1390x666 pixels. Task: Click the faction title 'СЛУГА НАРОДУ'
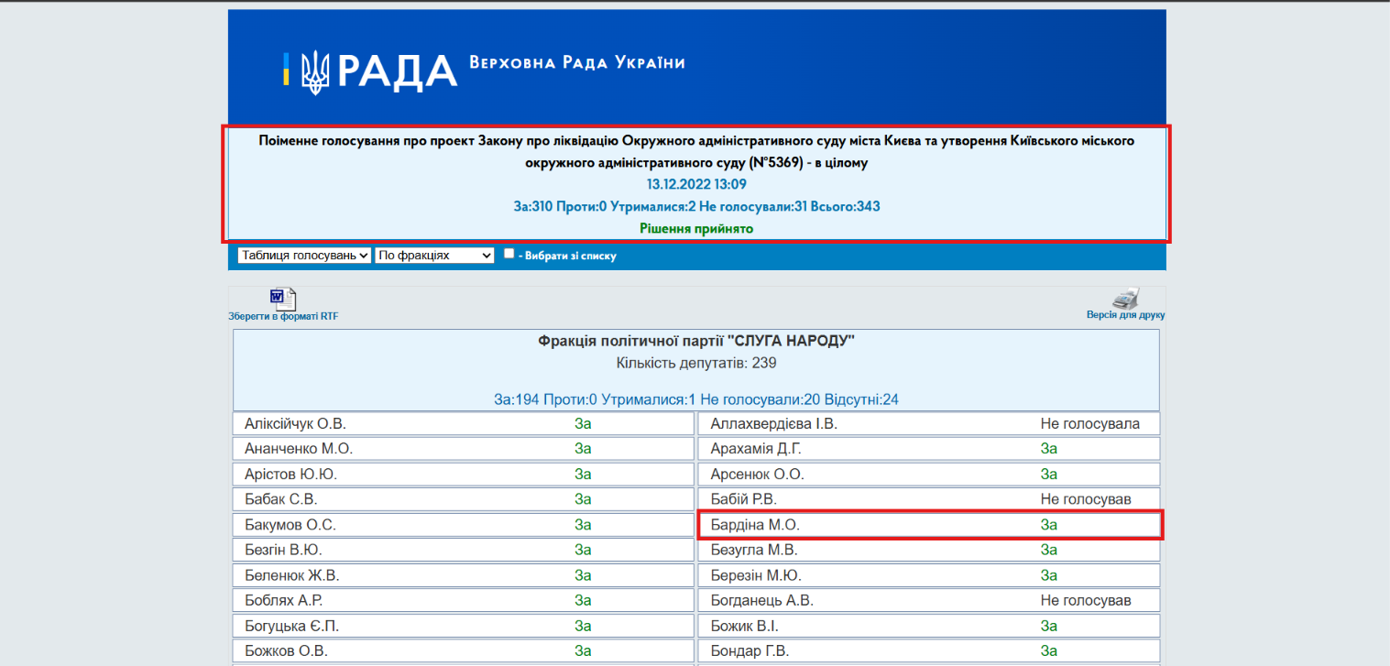[696, 341]
